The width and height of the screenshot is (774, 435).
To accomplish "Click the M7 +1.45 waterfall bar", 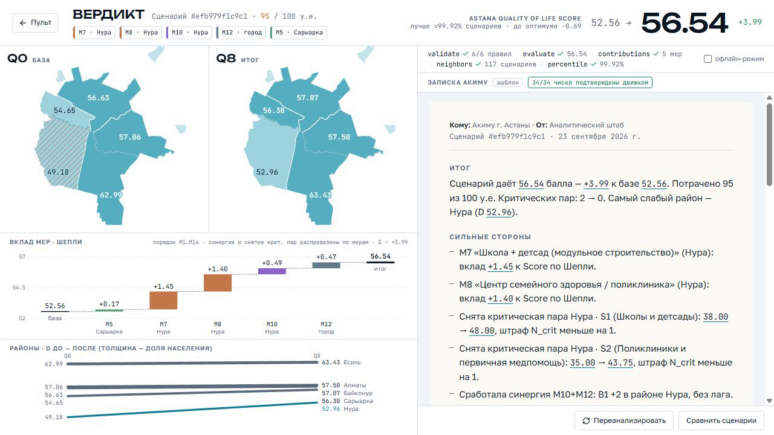I will point(163,300).
